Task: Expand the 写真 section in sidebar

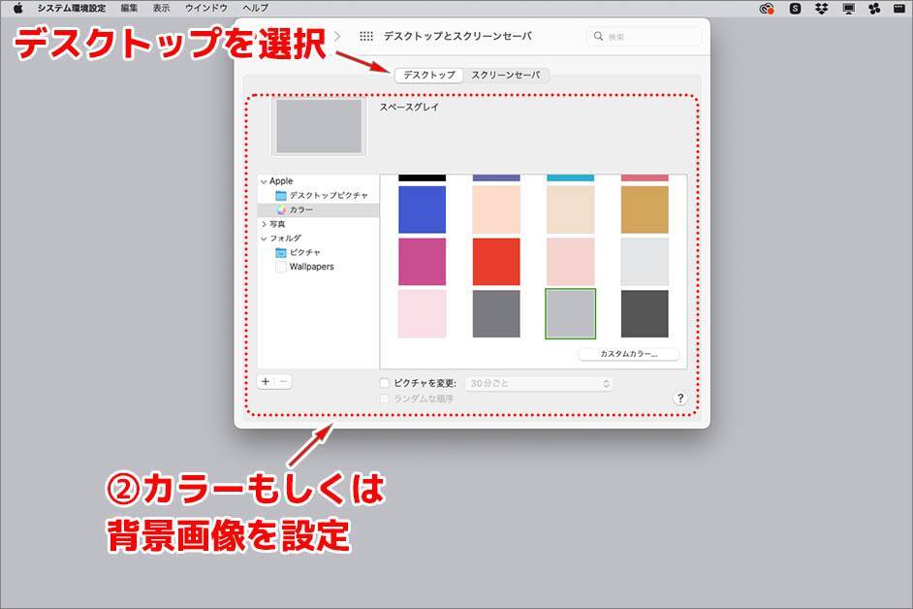Action: 264,224
